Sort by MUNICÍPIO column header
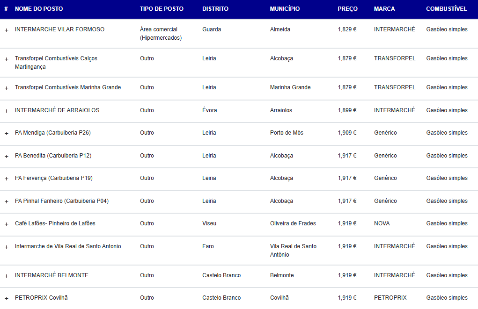478x309 pixels. (x=285, y=9)
